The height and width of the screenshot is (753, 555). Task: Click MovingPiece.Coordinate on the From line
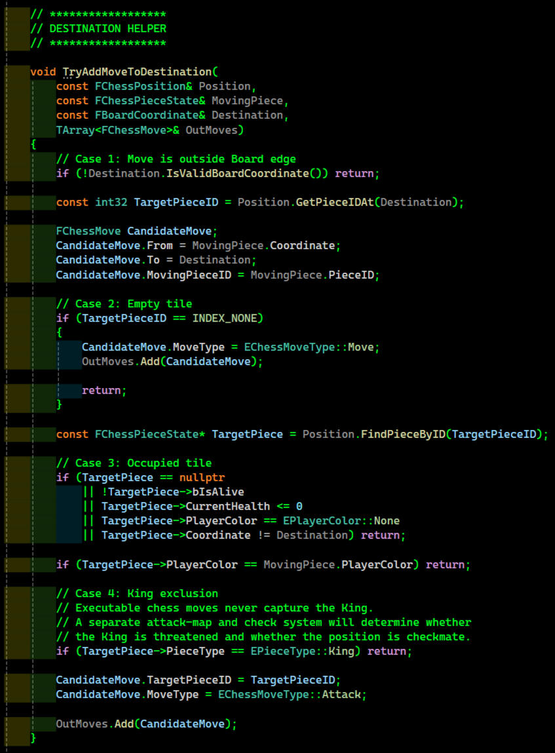point(263,245)
